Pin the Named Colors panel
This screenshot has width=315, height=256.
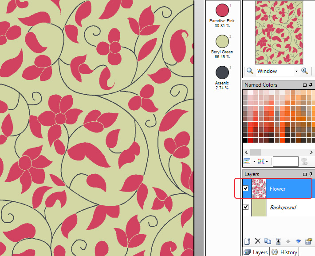[x=311, y=85]
